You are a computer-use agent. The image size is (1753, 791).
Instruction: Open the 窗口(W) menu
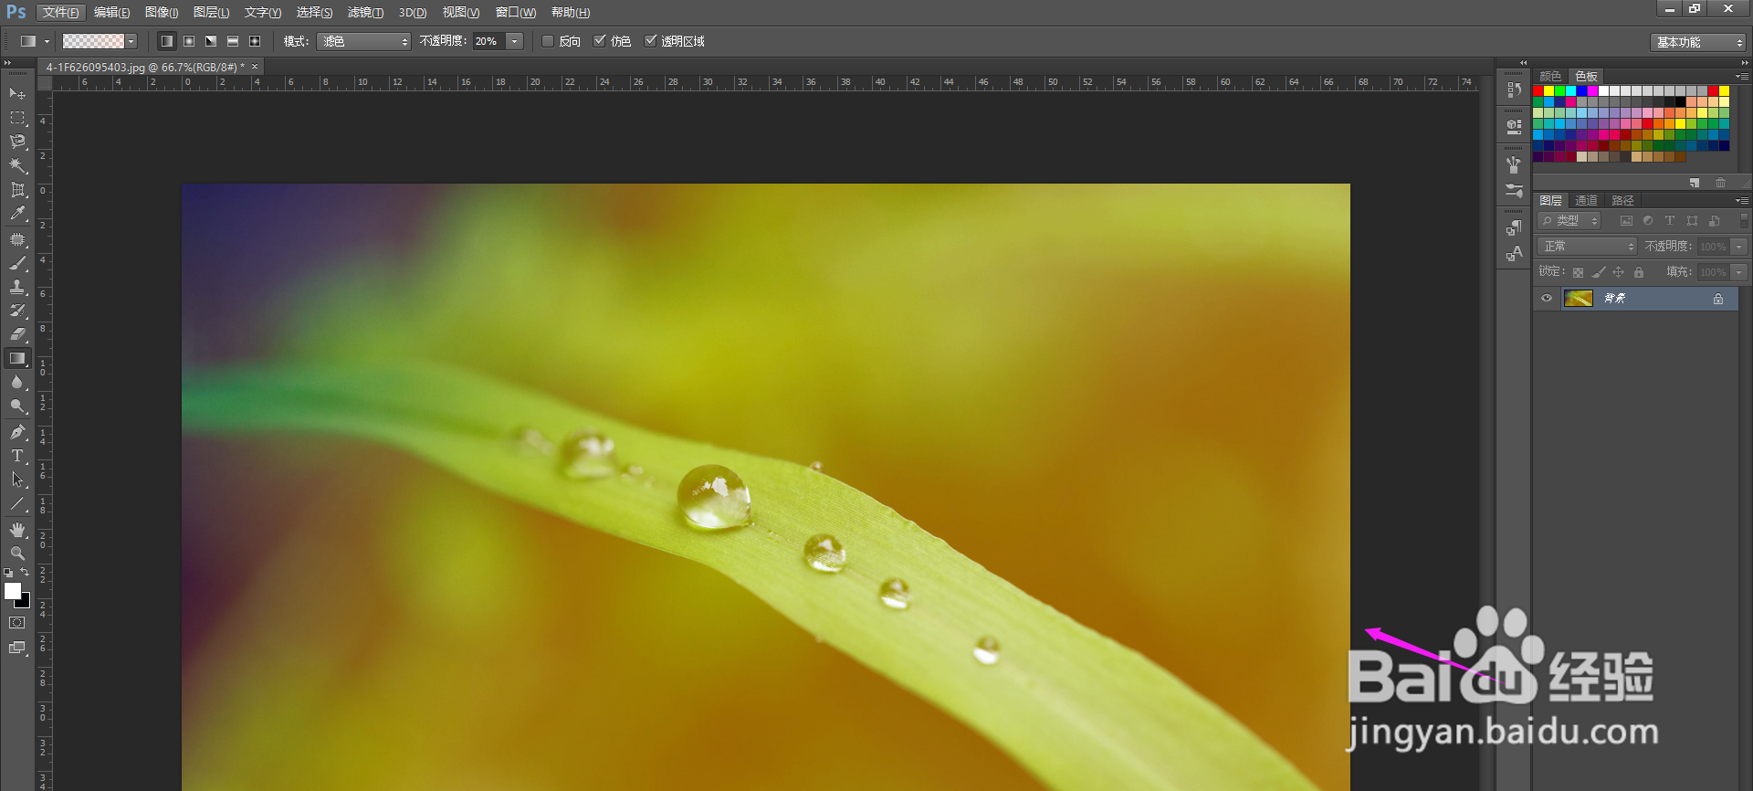coord(516,13)
